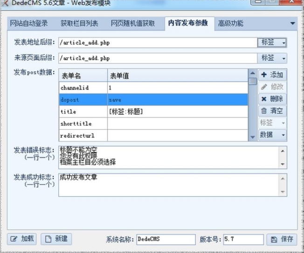Click the 表单值 column header
The height and width of the screenshot is (253, 304).
(x=178, y=75)
